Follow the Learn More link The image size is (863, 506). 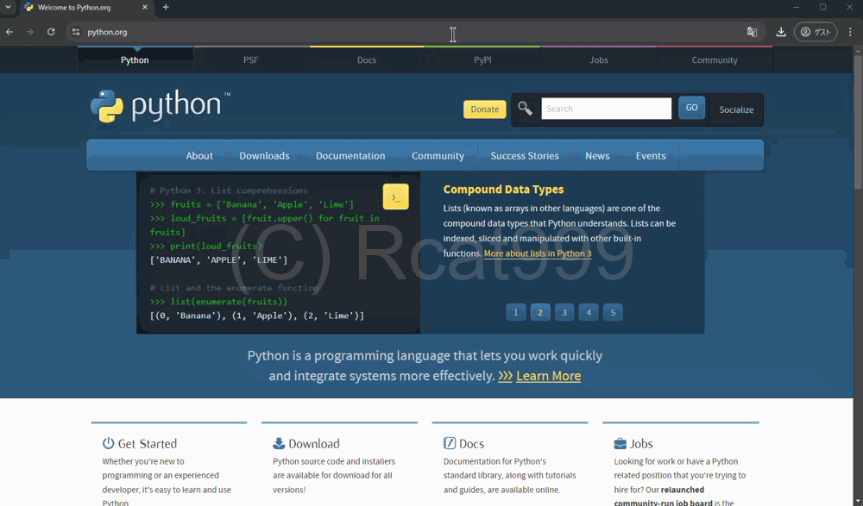tap(548, 376)
